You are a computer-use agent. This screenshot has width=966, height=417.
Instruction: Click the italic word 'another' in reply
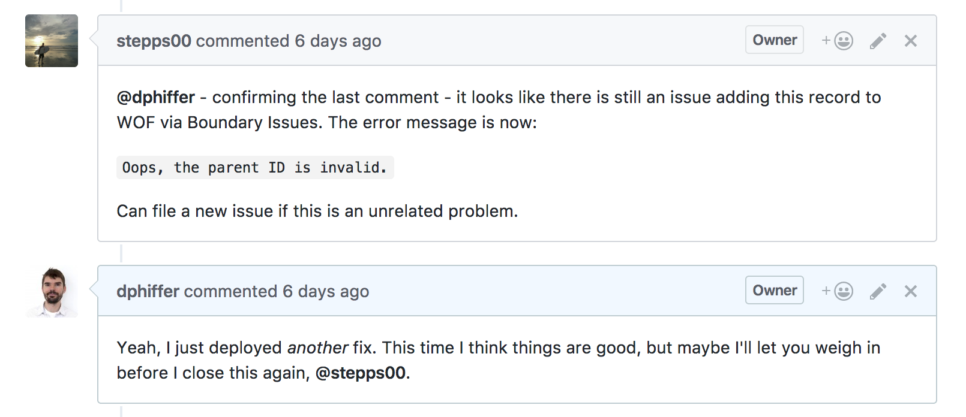pyautogui.click(x=317, y=347)
